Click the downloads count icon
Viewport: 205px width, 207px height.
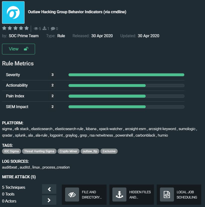point(45,28)
